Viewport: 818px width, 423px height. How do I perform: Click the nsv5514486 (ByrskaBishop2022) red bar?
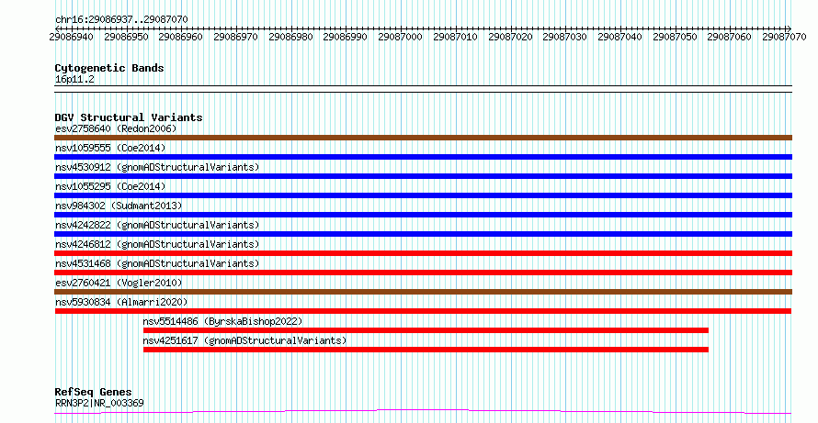pyautogui.click(x=426, y=330)
